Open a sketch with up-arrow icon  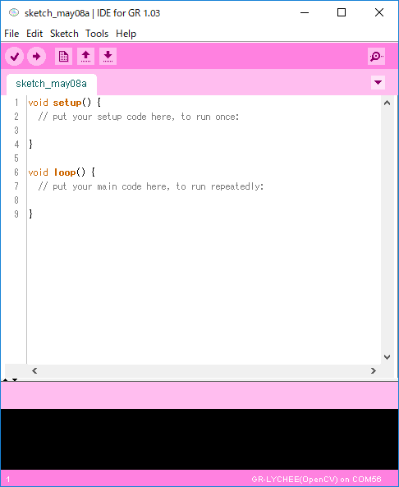85,56
